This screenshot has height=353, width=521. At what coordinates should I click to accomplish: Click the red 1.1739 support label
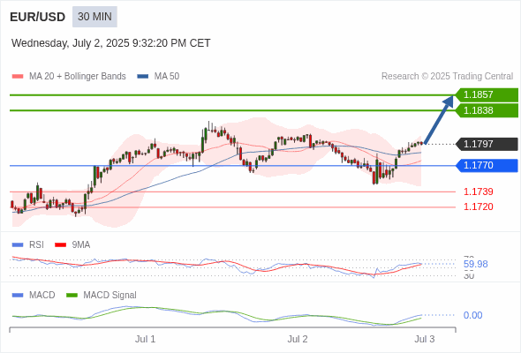tap(478, 192)
